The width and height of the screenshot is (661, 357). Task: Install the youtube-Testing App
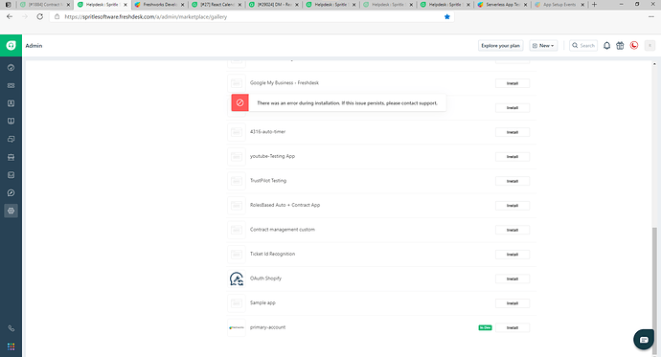[x=513, y=157]
